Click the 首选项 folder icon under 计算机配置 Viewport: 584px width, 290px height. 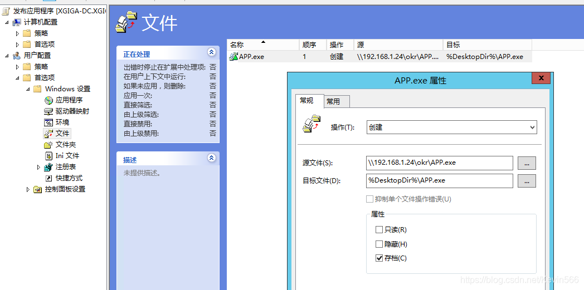click(x=27, y=45)
